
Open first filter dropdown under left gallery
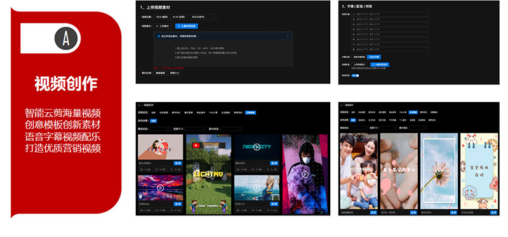pos(161,129)
